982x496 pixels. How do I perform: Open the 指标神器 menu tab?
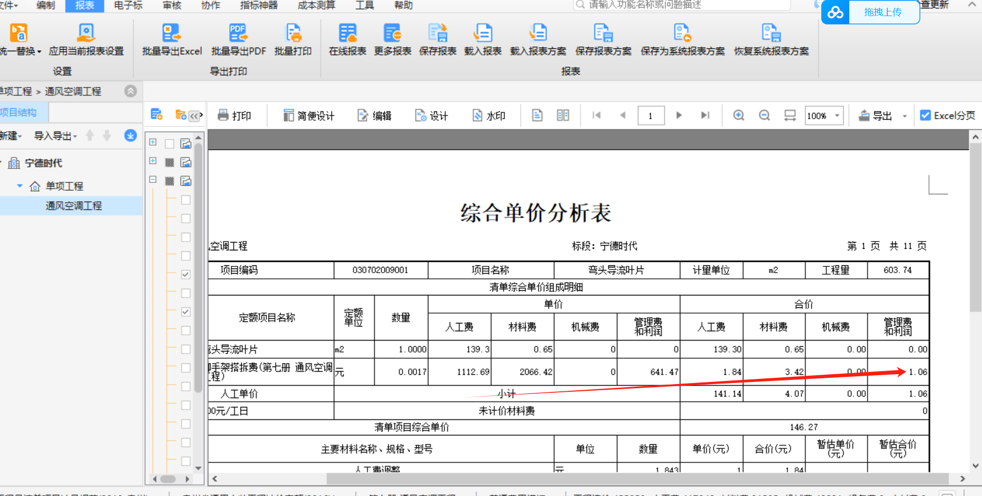(259, 5)
